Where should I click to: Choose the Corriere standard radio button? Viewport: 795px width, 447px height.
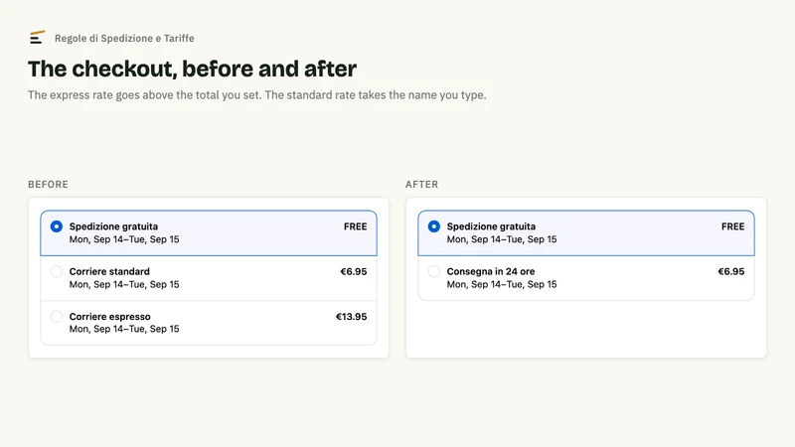(x=57, y=271)
